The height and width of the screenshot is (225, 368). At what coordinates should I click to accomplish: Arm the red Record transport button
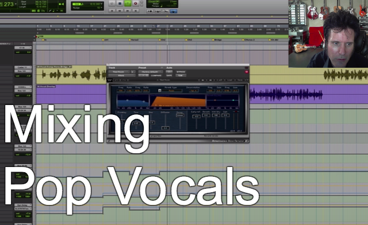click(x=136, y=3)
